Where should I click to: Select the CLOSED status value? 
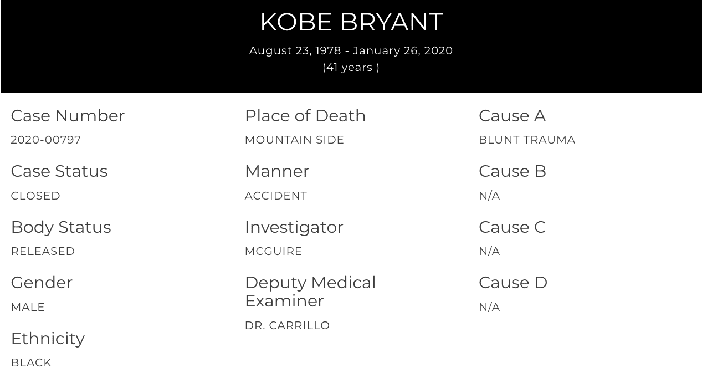click(x=35, y=196)
